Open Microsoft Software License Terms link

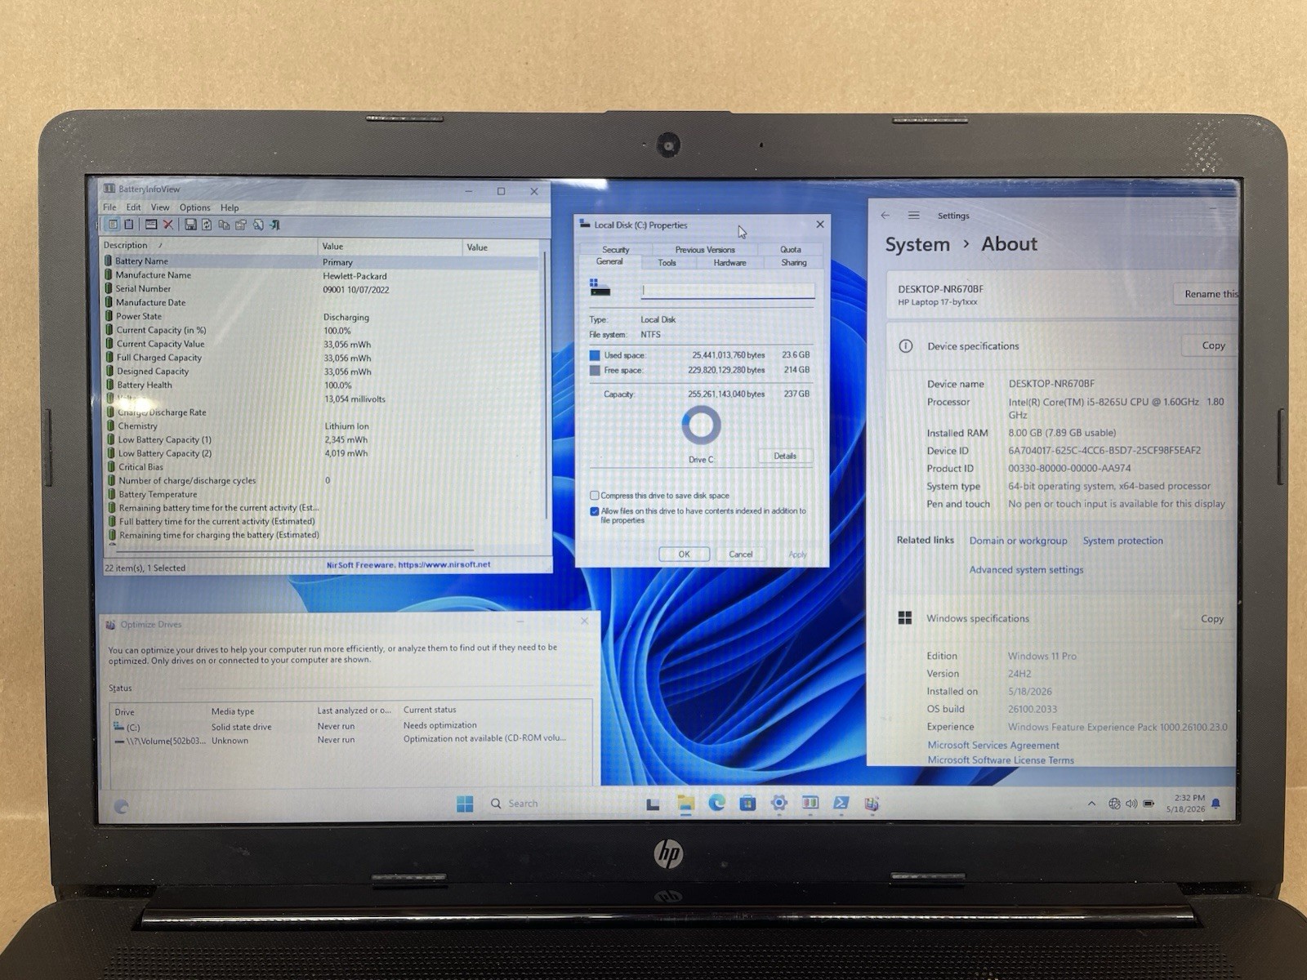(1001, 759)
